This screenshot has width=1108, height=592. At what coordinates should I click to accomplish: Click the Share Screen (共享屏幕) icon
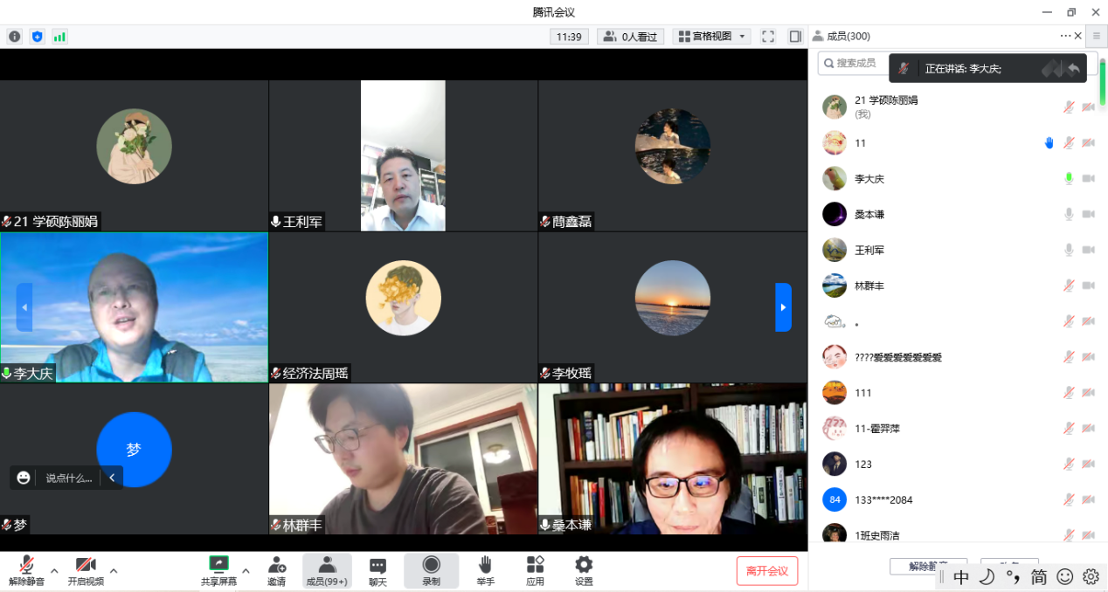point(218,569)
